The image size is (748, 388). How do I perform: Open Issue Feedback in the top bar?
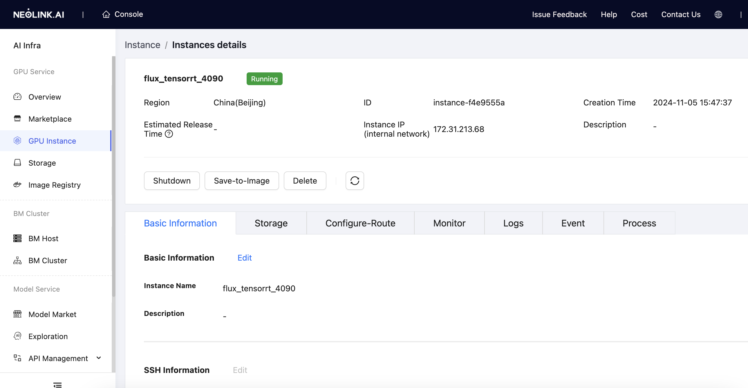pos(559,14)
